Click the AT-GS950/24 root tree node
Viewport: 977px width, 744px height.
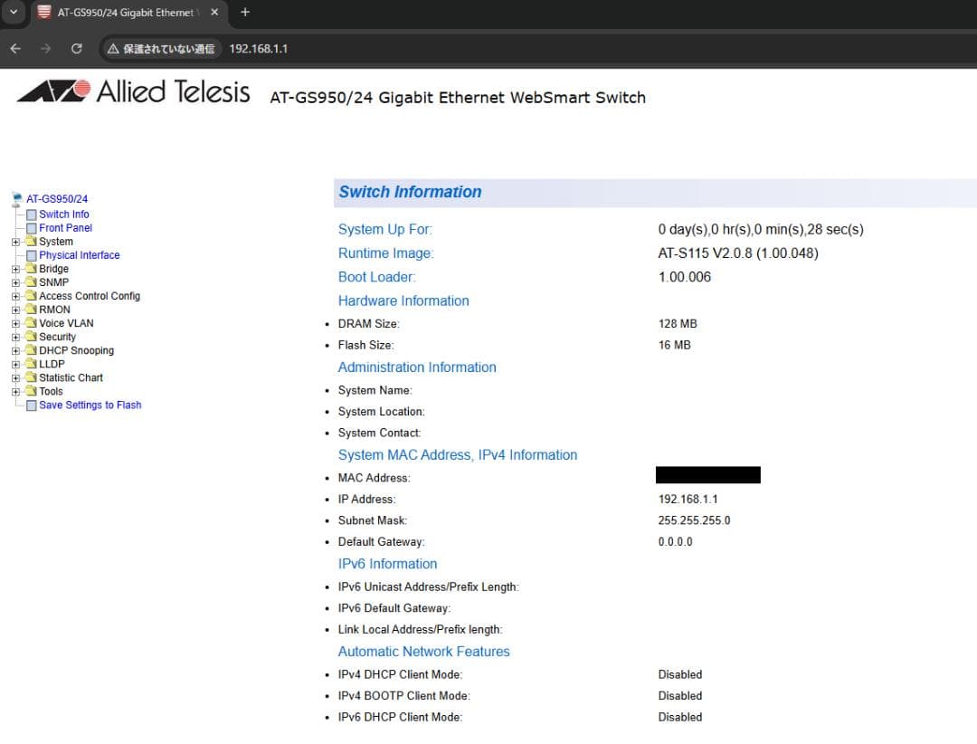click(x=57, y=199)
